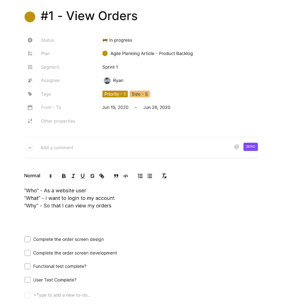Tick 'Complete the order screen development' checkbox
The width and height of the screenshot is (282, 307).
tap(27, 253)
